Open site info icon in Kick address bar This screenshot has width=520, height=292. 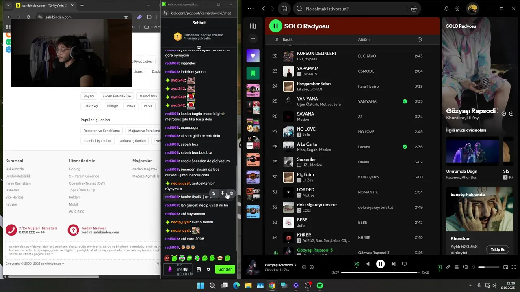(x=165, y=13)
